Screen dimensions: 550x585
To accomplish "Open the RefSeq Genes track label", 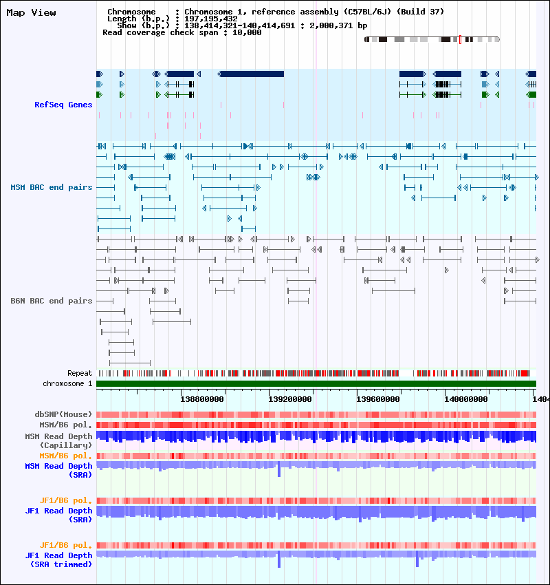I will (x=63, y=105).
